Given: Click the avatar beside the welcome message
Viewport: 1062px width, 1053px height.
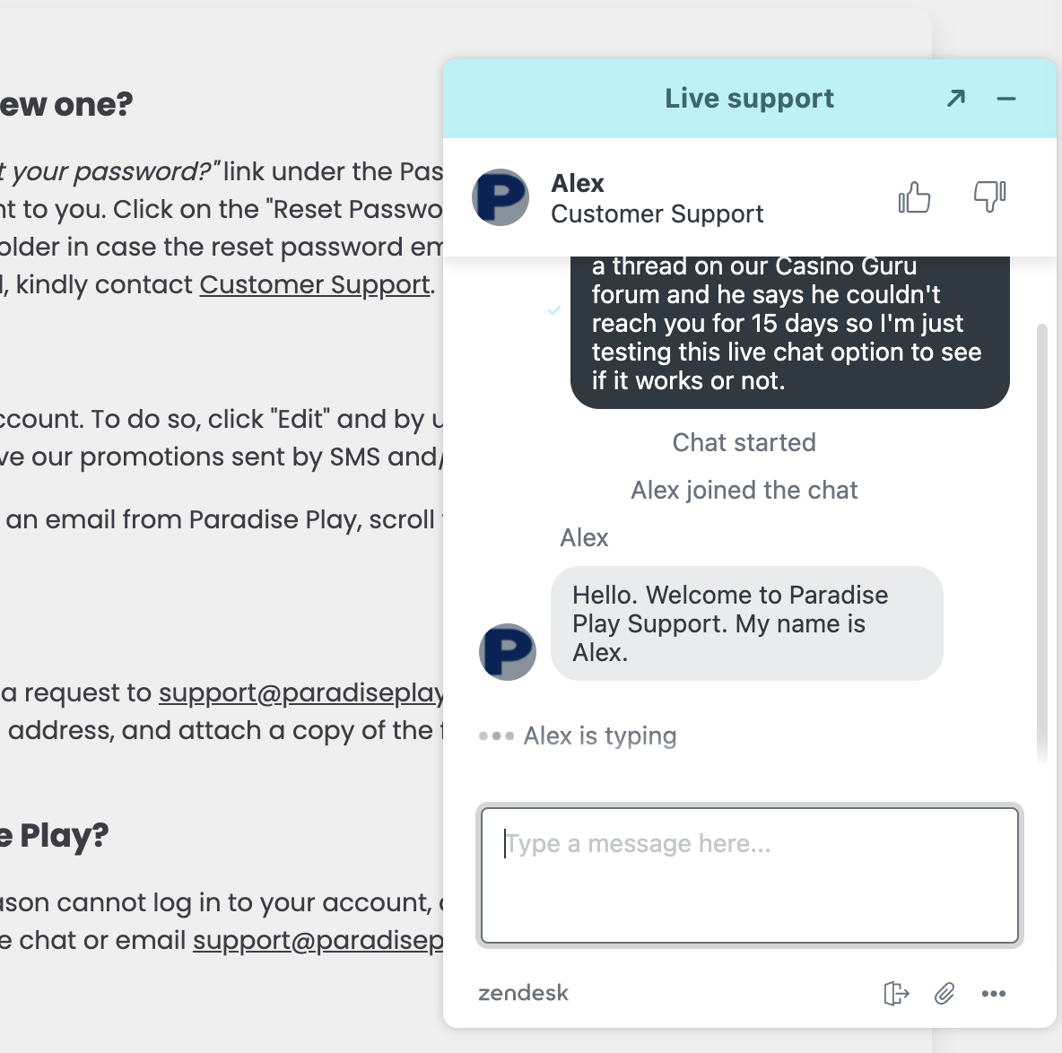Looking at the screenshot, I should 508,652.
